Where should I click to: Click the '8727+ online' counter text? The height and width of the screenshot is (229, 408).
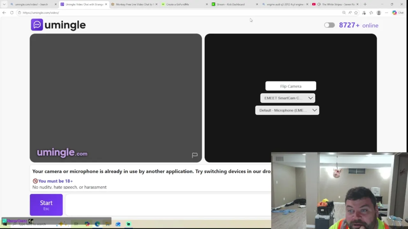tap(359, 25)
